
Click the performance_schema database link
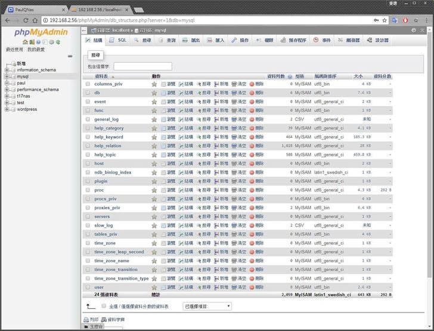coord(38,89)
